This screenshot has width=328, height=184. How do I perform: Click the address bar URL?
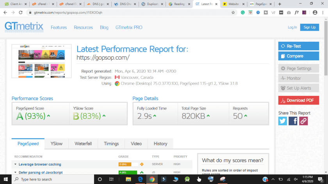click(x=68, y=12)
